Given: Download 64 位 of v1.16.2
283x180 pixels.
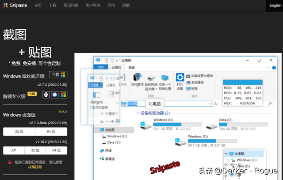Looking at the screenshot, I should 57,150.
